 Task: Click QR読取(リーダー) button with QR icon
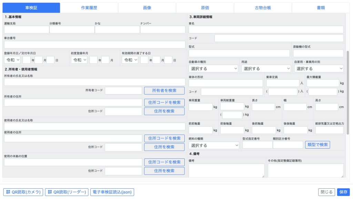click(67, 192)
